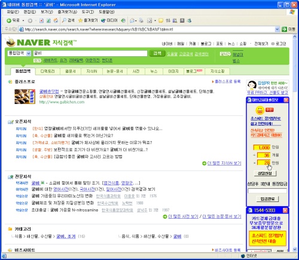Click the 입금완료 button in the ad

tap(267, 199)
